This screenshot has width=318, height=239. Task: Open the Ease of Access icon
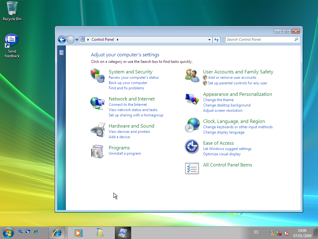click(192, 147)
